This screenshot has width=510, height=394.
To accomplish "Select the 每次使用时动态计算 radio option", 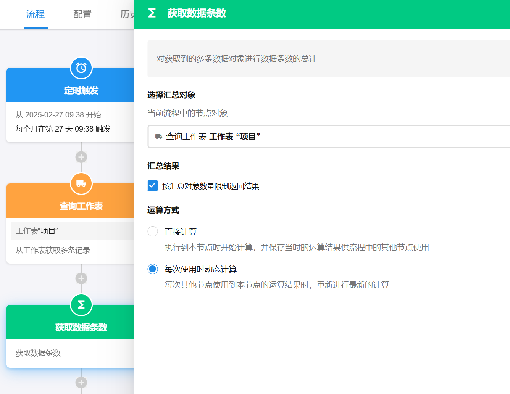I will pyautogui.click(x=153, y=269).
